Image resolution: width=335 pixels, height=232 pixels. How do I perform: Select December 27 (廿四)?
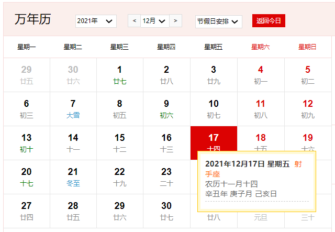pos(27,211)
